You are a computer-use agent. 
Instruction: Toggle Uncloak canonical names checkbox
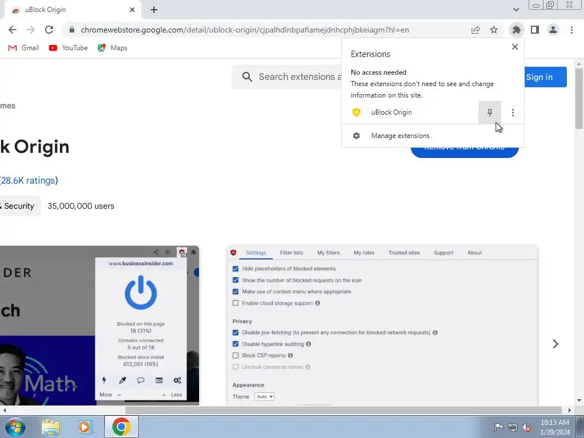tap(236, 367)
